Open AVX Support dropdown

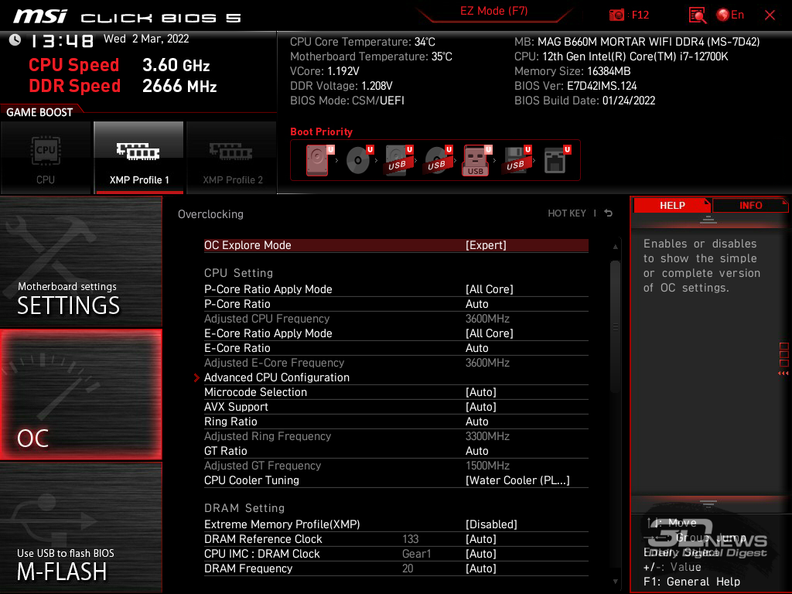click(x=396, y=407)
